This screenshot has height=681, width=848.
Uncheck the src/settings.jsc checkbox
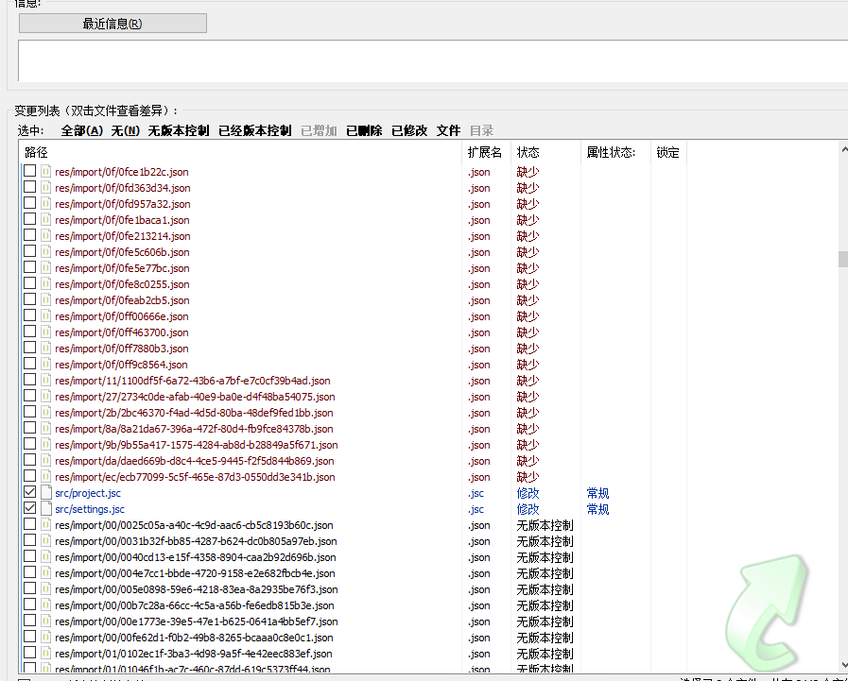(29, 508)
